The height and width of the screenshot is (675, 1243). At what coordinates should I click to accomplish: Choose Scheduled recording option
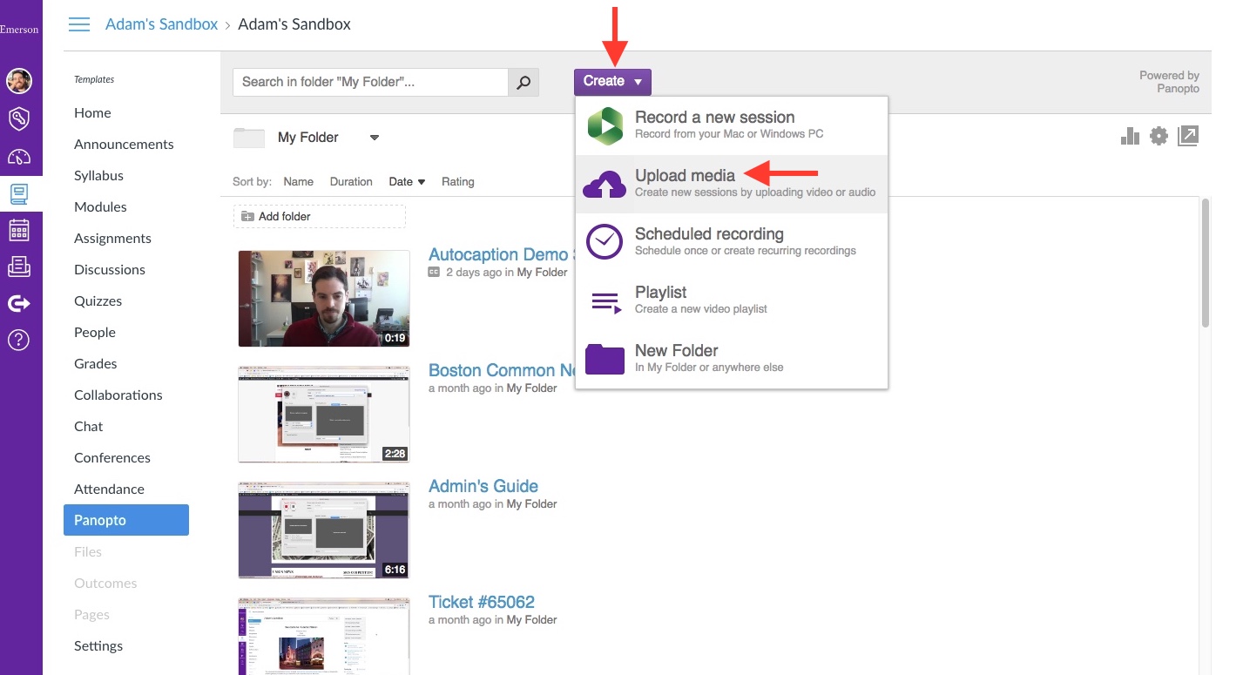(732, 241)
